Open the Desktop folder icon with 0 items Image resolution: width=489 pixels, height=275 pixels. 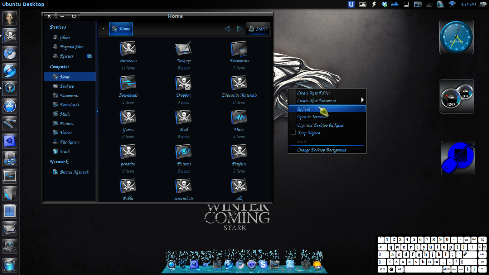point(183,48)
